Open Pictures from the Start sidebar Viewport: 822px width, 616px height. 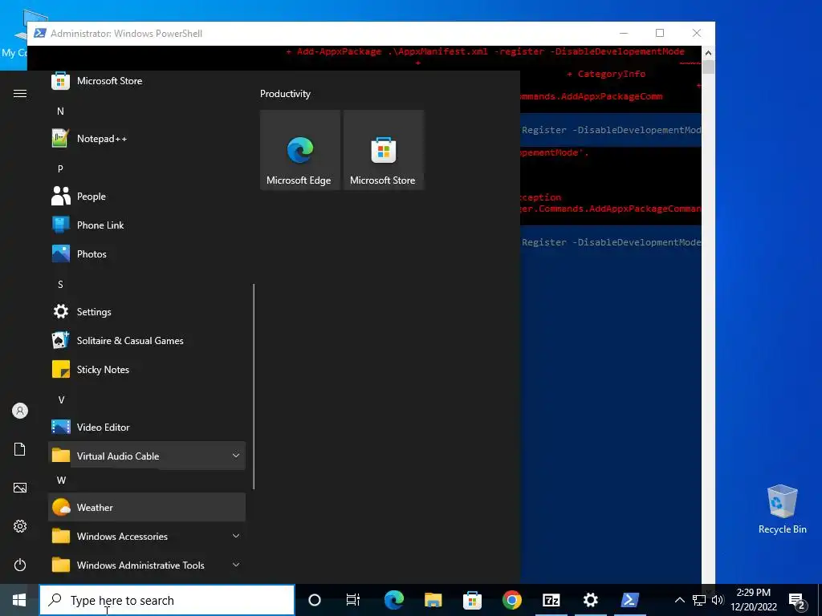pyautogui.click(x=20, y=488)
